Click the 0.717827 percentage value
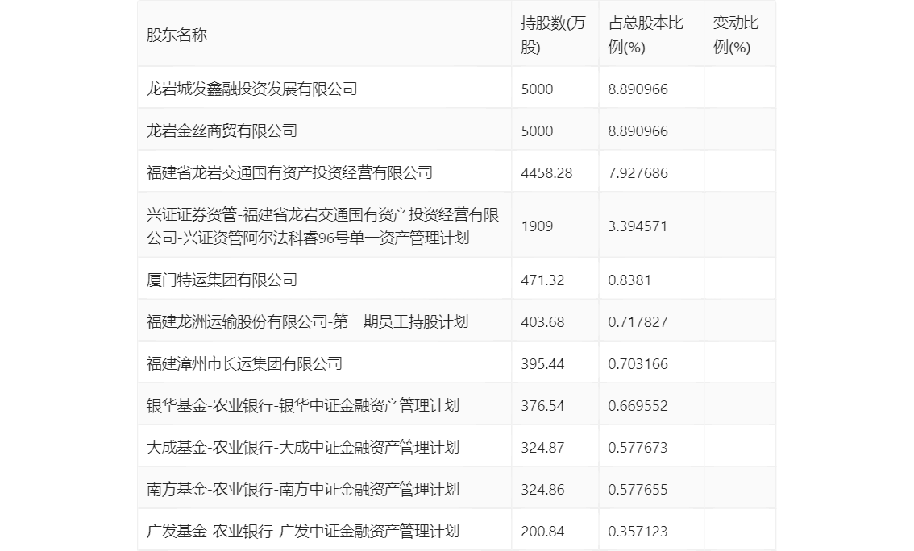914x551 pixels. pos(638,322)
